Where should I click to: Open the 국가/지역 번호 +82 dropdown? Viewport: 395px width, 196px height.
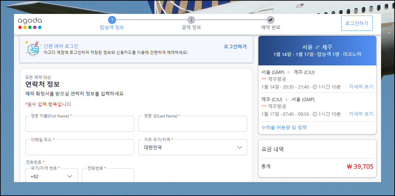tap(52, 176)
